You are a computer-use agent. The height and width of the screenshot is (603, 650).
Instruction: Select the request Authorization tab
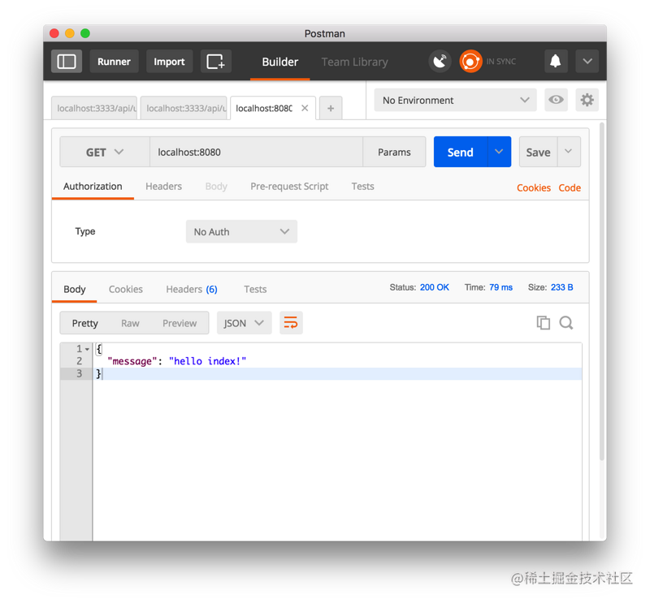pyautogui.click(x=93, y=187)
